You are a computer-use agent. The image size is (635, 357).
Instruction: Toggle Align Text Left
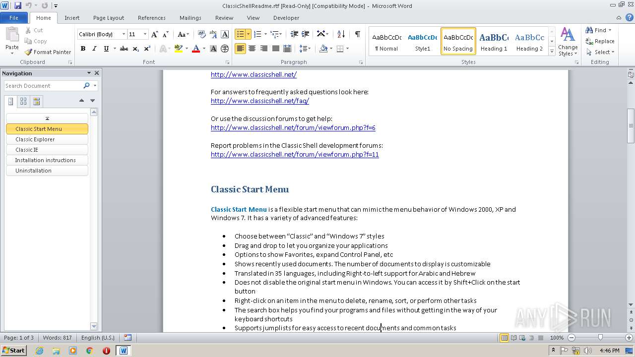click(x=240, y=49)
